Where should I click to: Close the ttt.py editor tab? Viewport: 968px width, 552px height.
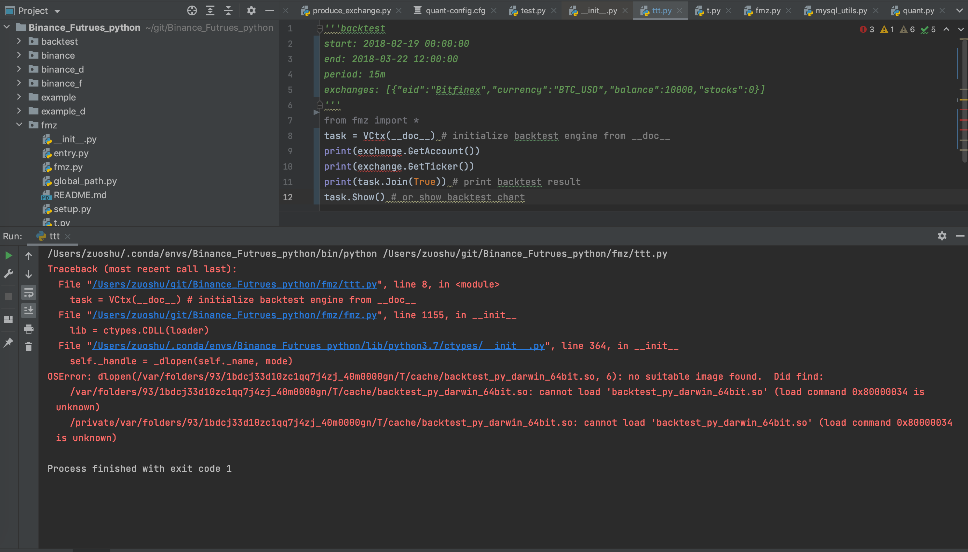click(679, 10)
